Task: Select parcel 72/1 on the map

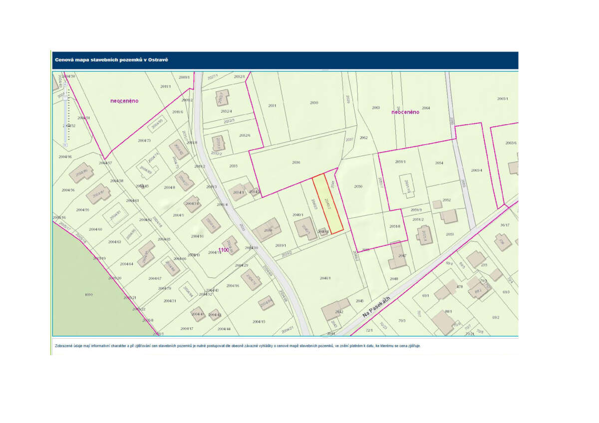Action: coord(369,330)
